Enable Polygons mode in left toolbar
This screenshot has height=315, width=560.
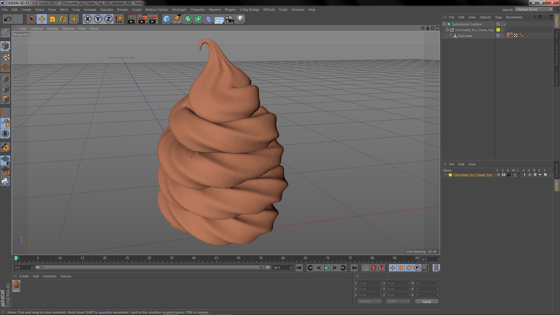pyautogui.click(x=5, y=99)
